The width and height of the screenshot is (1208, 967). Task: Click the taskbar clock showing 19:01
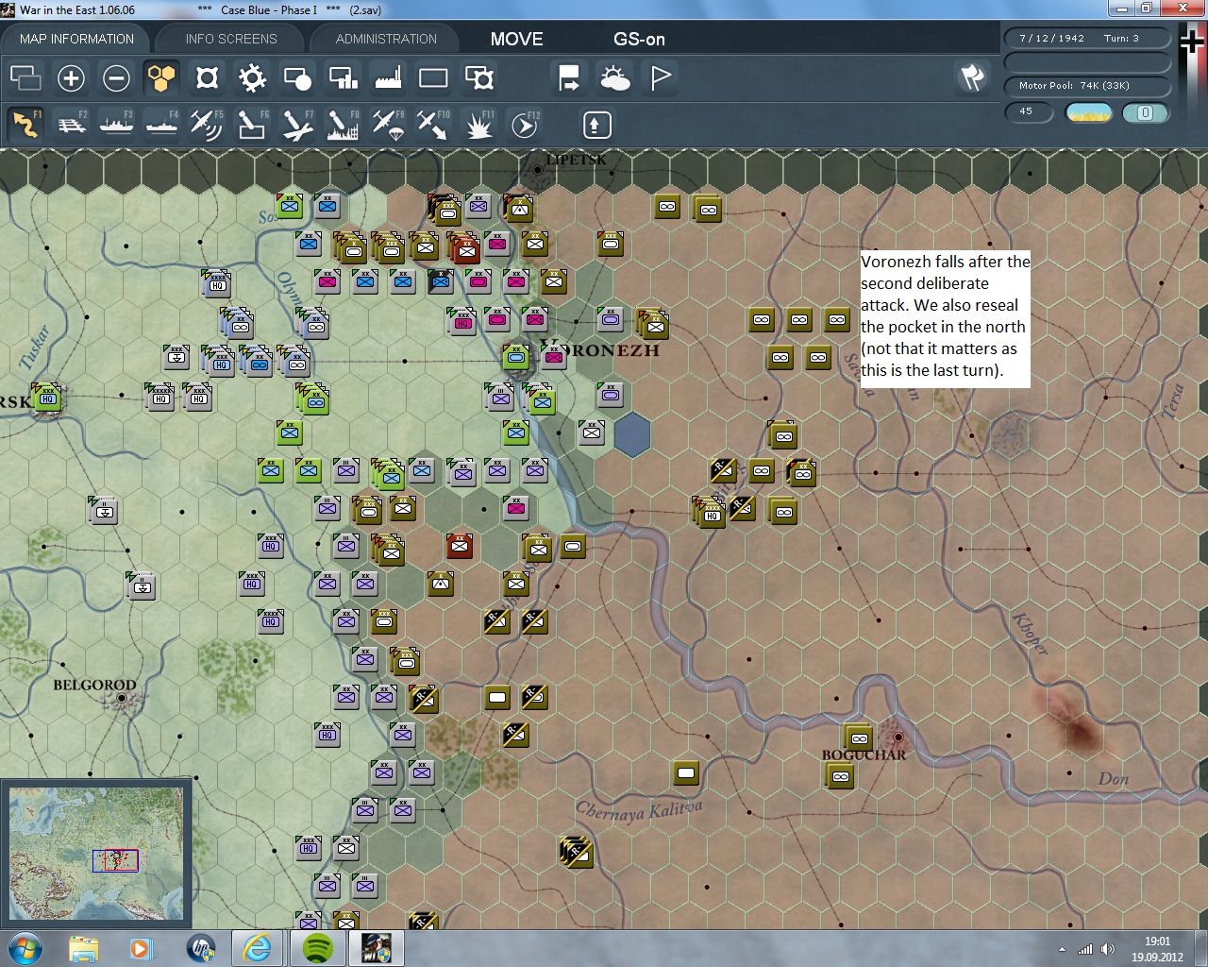(1157, 949)
